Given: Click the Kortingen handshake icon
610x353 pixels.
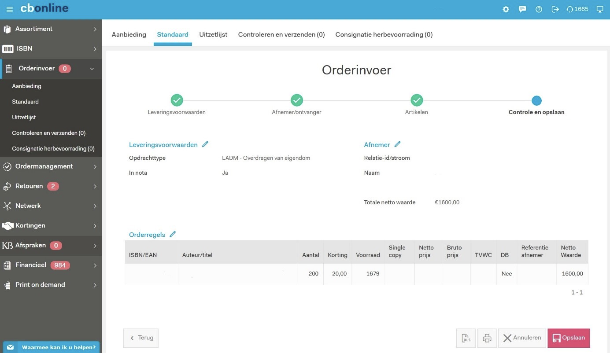Looking at the screenshot, I should 7,226.
